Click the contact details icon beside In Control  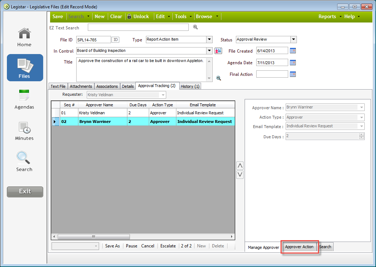coord(218,51)
